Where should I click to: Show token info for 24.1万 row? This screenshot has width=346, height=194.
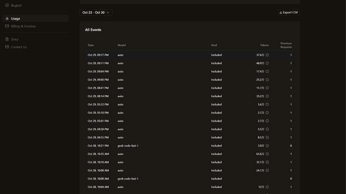(267, 170)
